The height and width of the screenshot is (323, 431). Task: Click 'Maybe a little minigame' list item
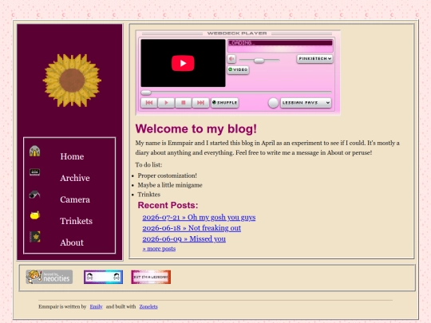[x=170, y=185]
